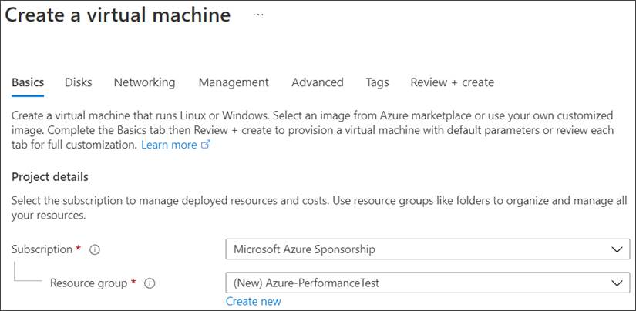Jump to the Review + create tab
The width and height of the screenshot is (636, 311).
coord(452,82)
